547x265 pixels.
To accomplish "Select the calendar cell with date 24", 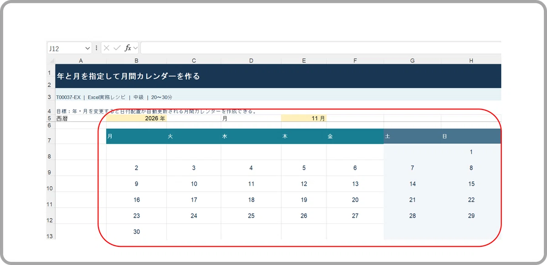I will point(194,216).
